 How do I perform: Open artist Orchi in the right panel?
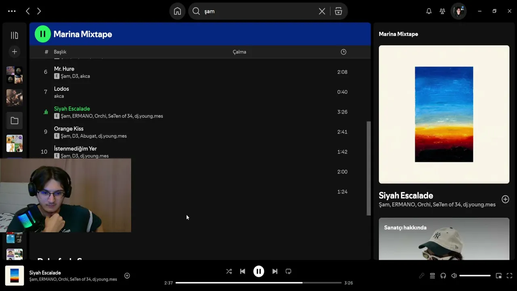coord(424,205)
